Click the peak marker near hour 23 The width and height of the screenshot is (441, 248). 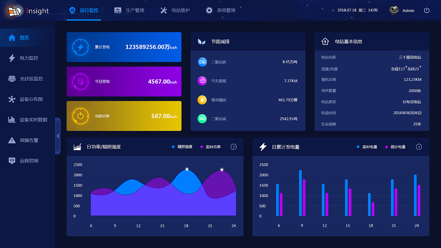click(222, 169)
